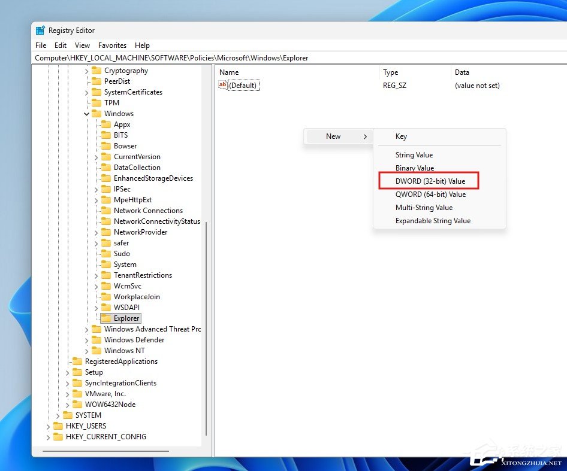Click the Bowser folder icon
The width and height of the screenshot is (567, 471).
pos(106,146)
